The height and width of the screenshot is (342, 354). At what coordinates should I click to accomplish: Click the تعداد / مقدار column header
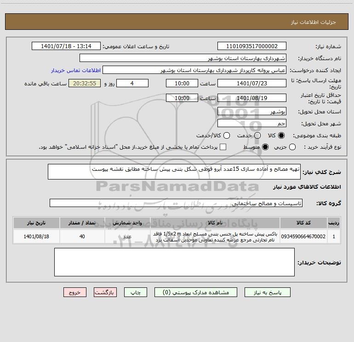click(x=82, y=223)
